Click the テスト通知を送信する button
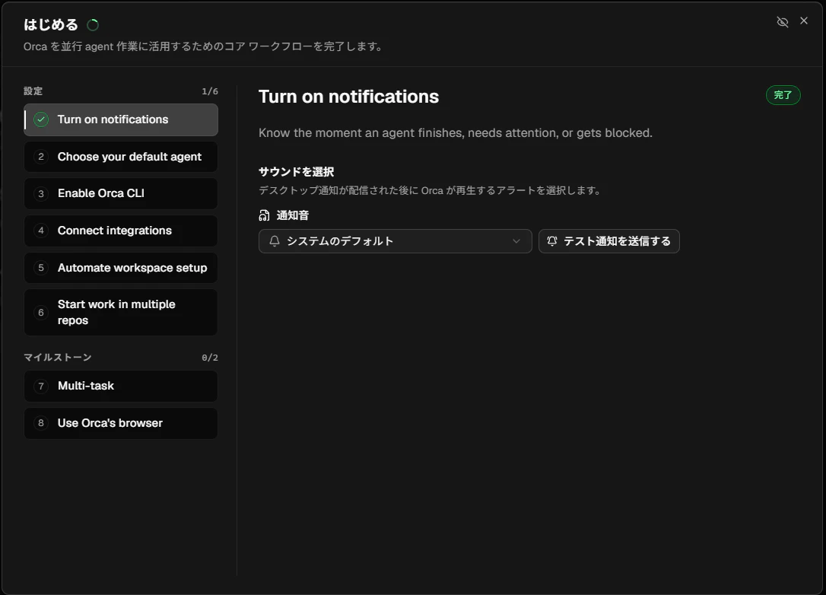826x595 pixels. click(609, 241)
